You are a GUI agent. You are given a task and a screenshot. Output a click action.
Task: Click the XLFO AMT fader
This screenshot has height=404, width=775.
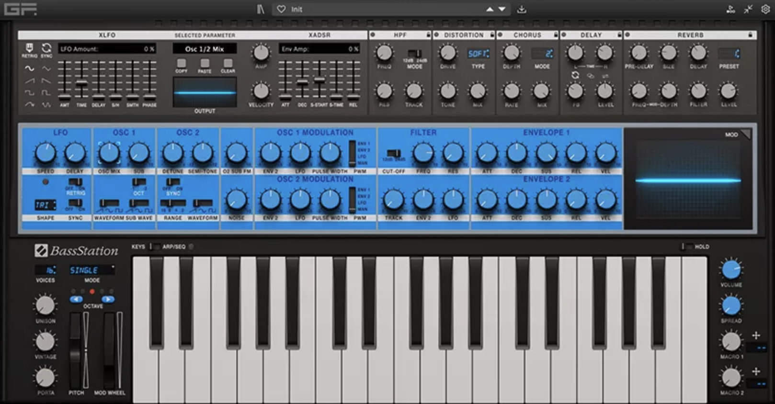(x=65, y=80)
